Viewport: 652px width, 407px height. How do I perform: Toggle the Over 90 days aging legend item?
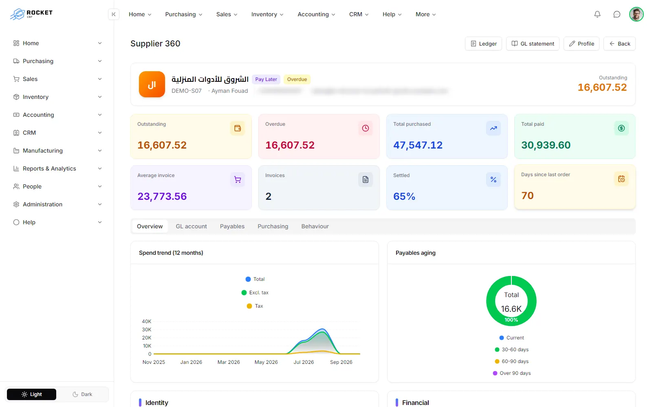(511, 373)
